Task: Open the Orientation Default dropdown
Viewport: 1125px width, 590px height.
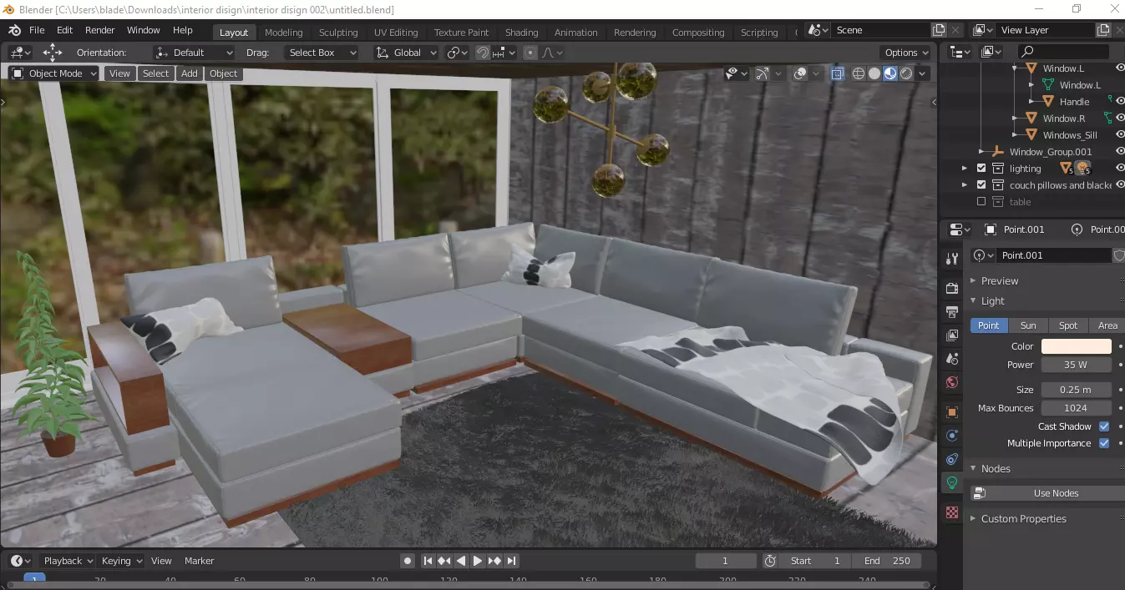Action: point(193,53)
